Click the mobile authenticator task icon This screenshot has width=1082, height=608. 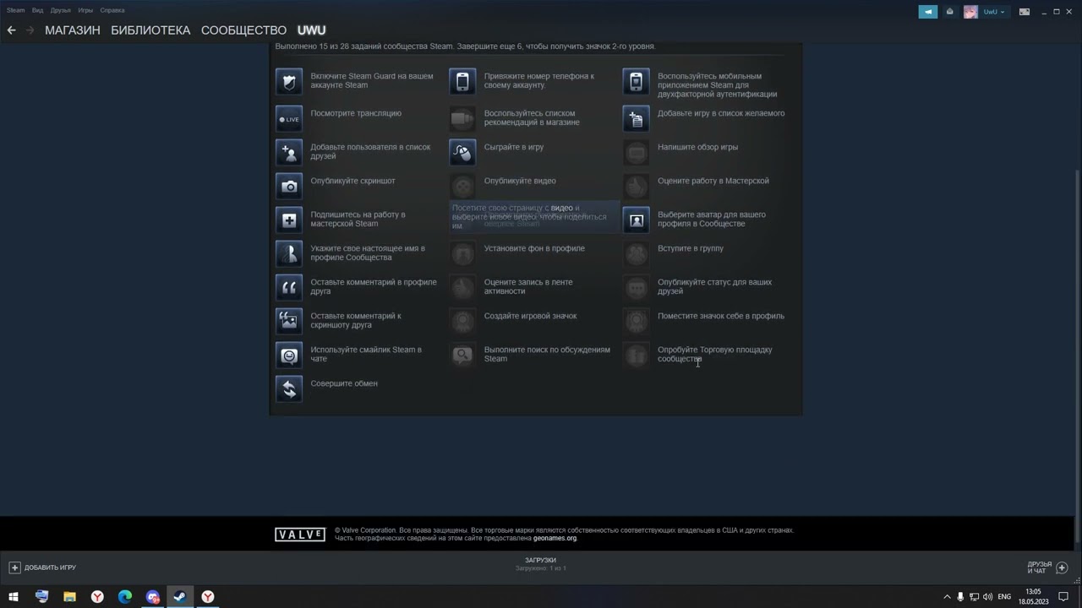(637, 81)
